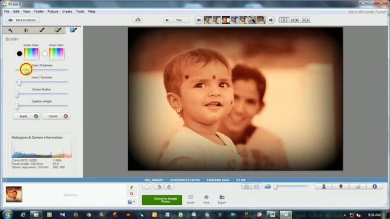Adjust the Caption Height slider
390x219 pixels.
click(41, 106)
